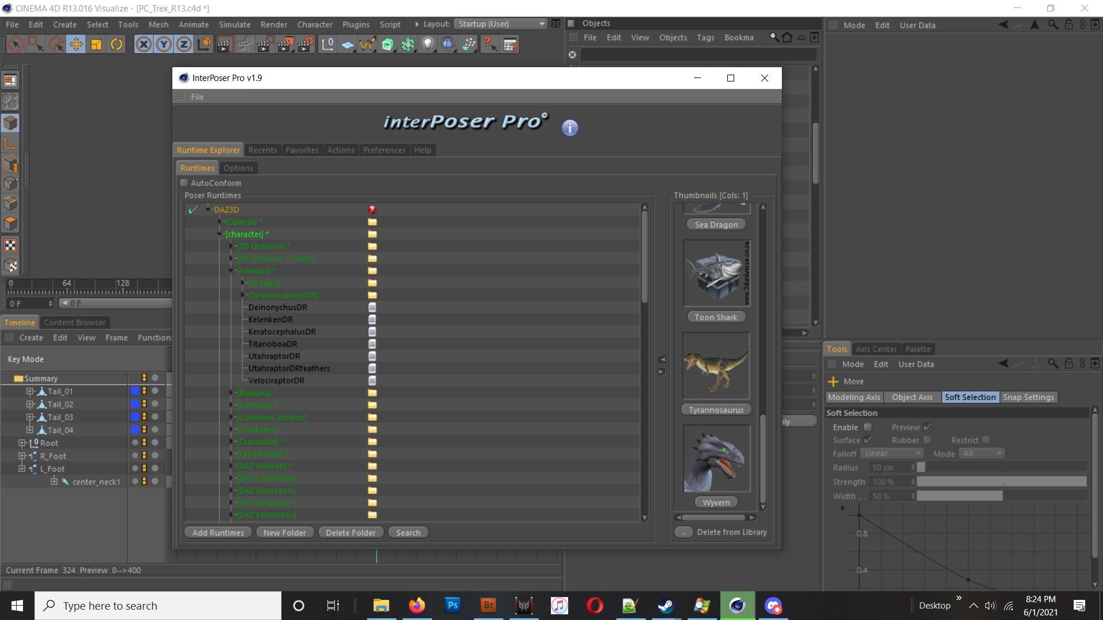Viewport: 1103px width, 620px height.
Task: Click the light bulb Light object icon
Action: tap(428, 44)
